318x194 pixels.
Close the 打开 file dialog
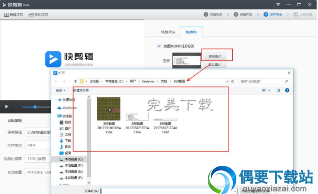tap(289, 73)
